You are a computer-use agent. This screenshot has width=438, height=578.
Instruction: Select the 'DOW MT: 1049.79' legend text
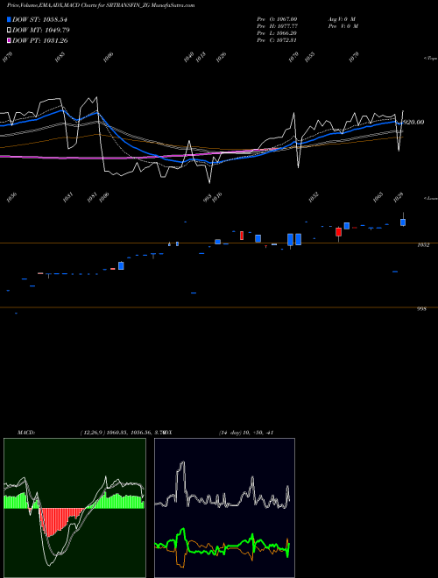pos(41,30)
